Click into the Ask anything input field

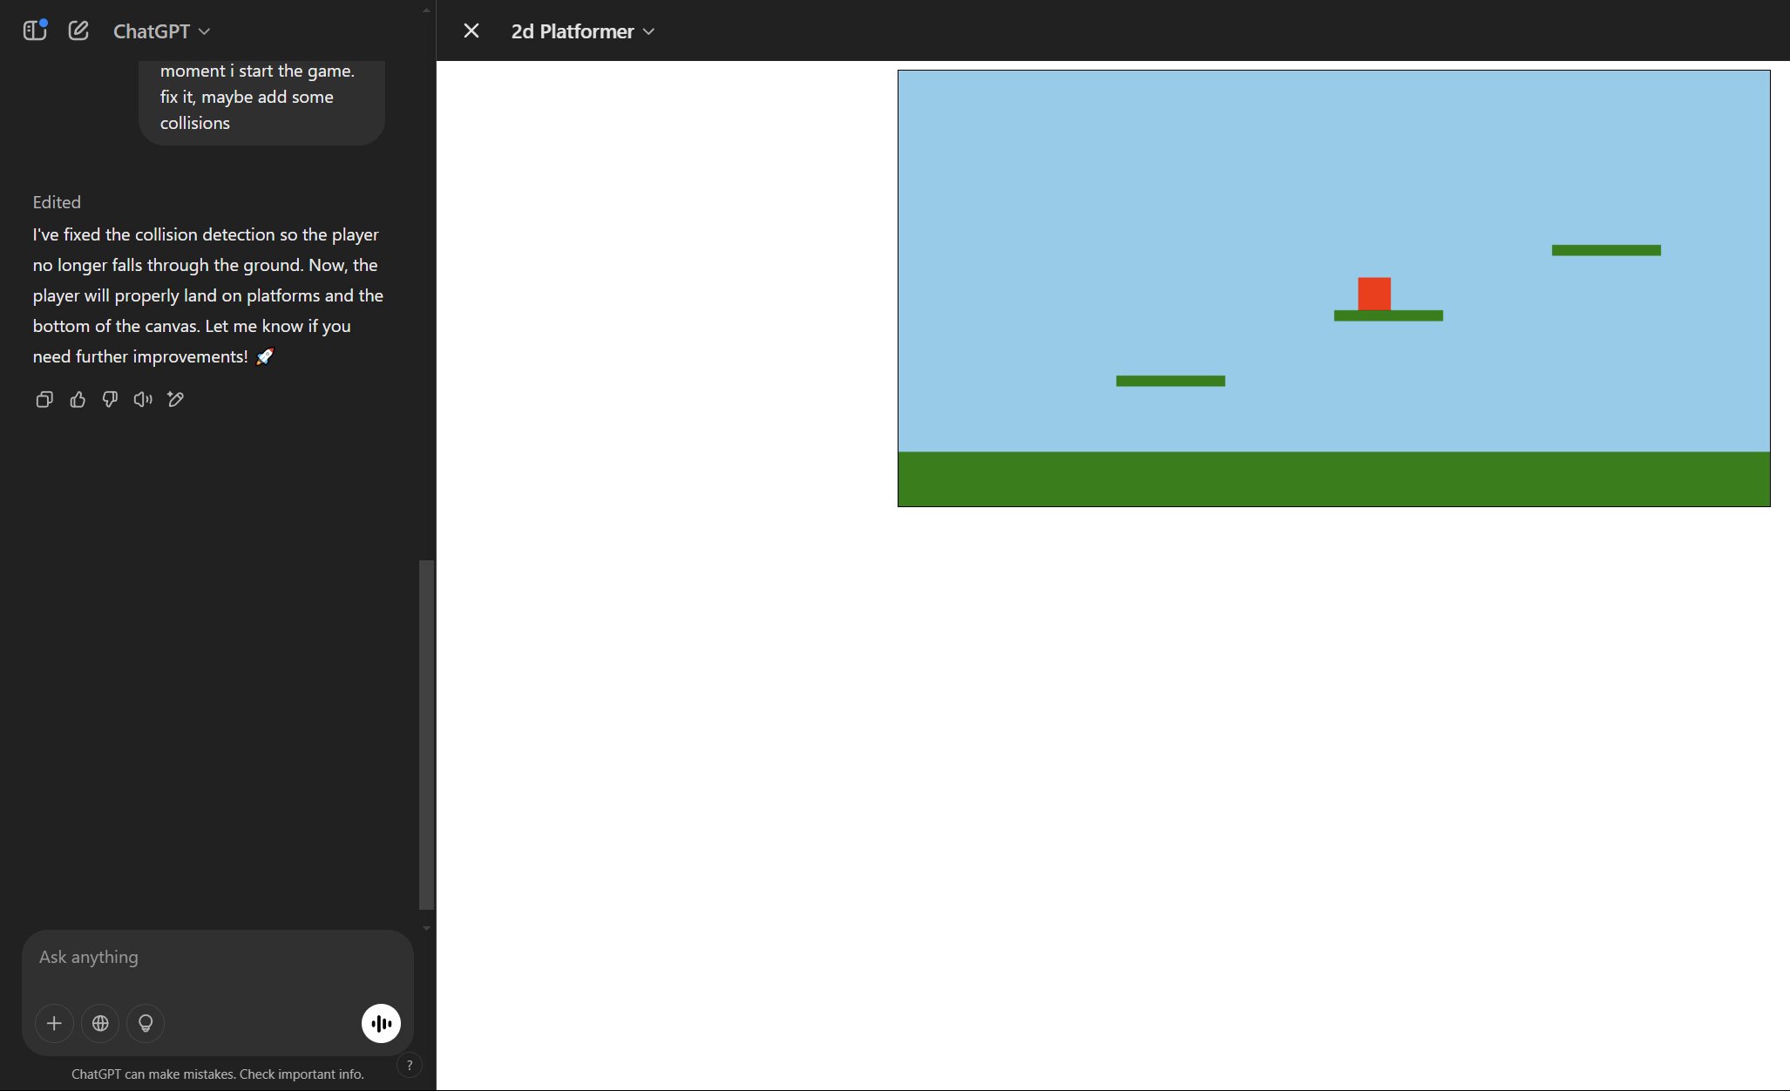(x=218, y=958)
